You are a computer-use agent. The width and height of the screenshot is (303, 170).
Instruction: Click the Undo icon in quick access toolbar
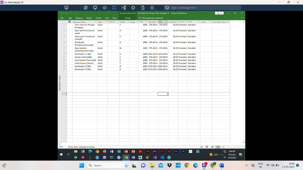(x=66, y=13)
